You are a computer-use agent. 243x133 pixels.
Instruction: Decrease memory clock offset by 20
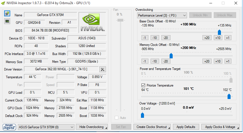pyautogui.click(x=166, y=61)
